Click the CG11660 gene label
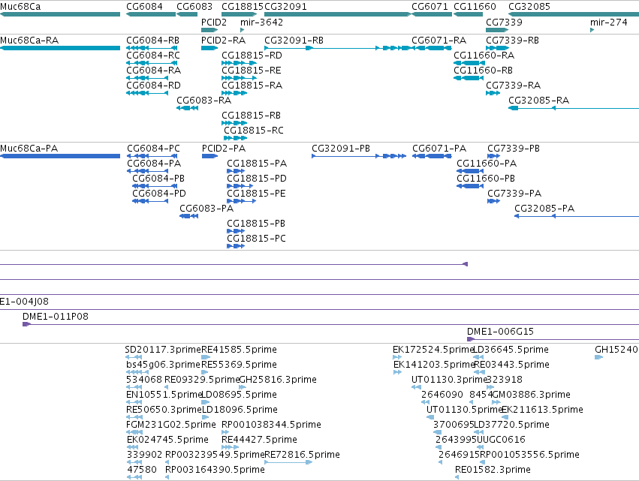 475,7
